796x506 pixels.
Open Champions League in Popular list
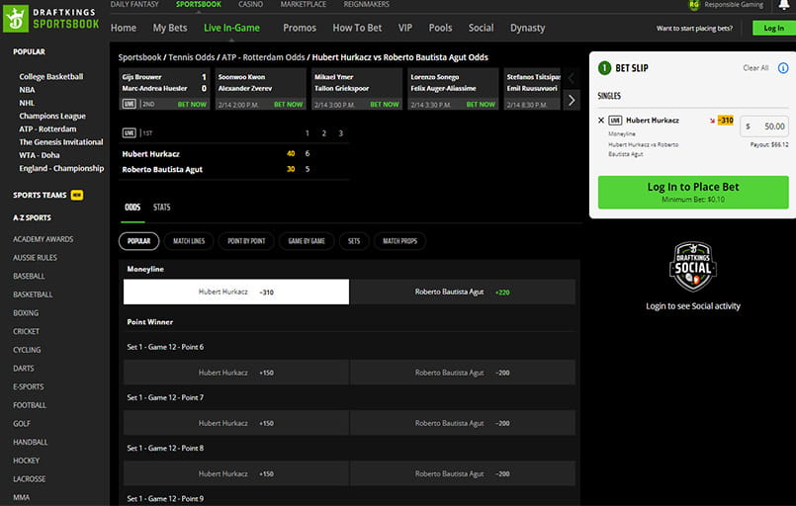coord(52,116)
